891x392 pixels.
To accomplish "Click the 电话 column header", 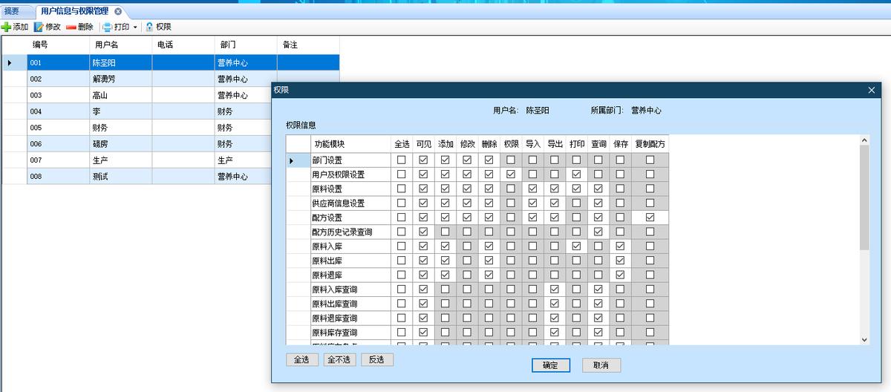I will [x=183, y=45].
